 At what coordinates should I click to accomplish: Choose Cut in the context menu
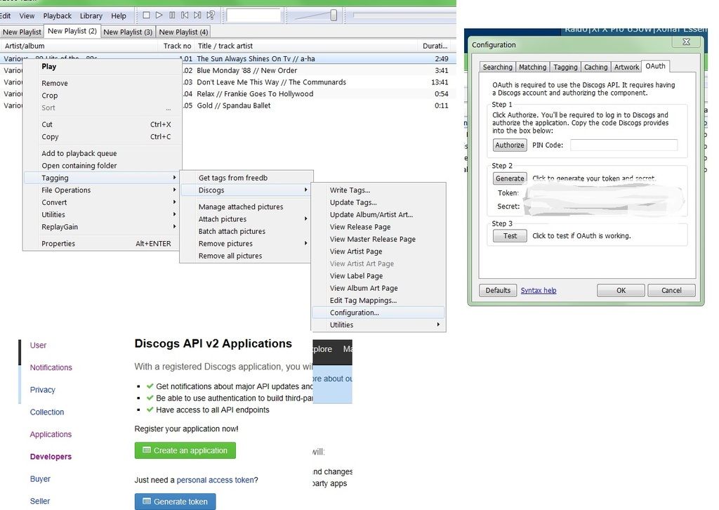[103, 124]
